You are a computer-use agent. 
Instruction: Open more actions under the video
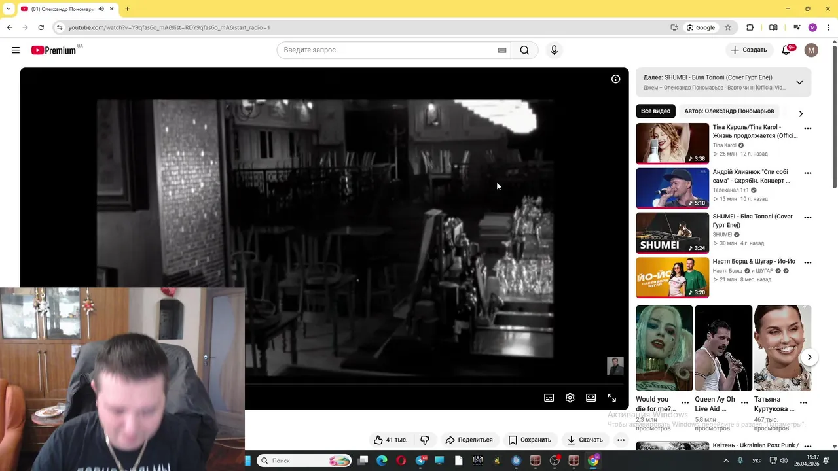621,440
